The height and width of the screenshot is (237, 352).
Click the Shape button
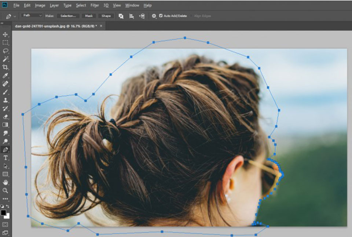106,16
